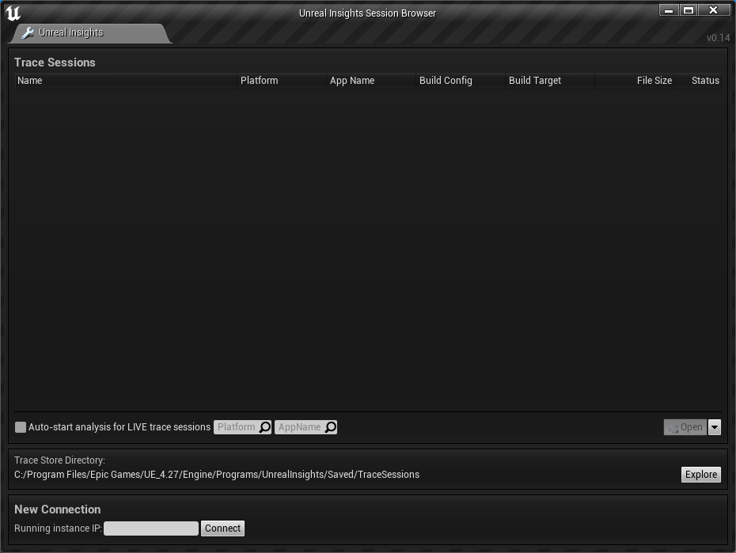Minimize the Session Browser window

tap(669, 9)
